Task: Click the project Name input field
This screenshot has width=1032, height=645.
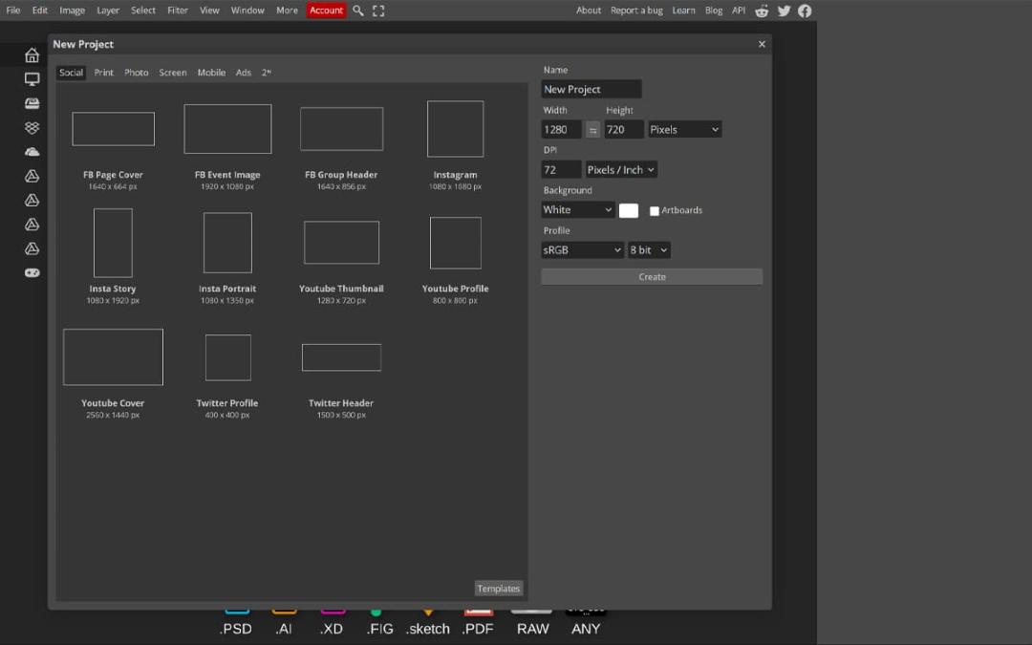Action: click(x=591, y=90)
